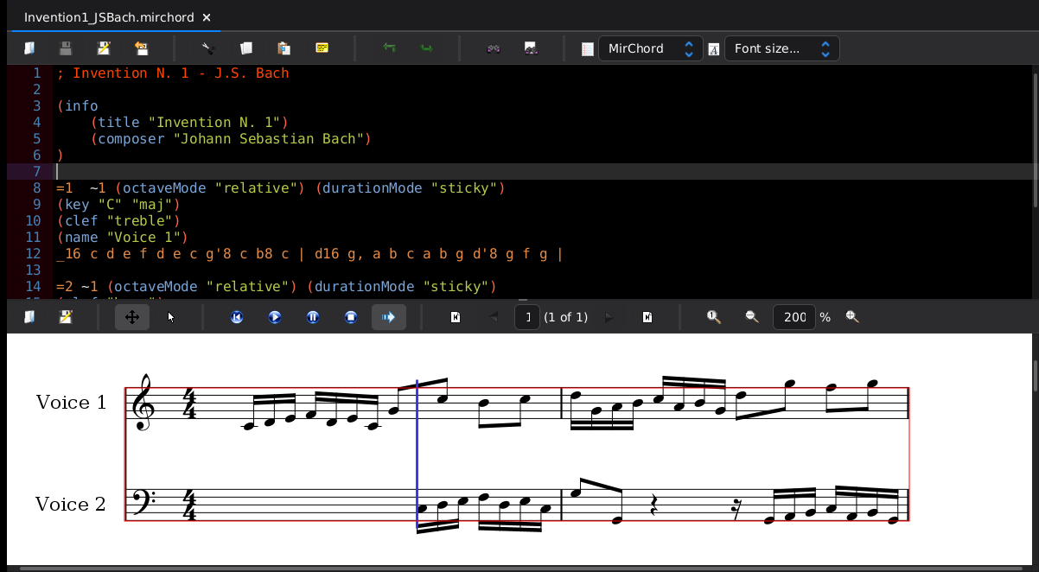1039x572 pixels.
Task: Go to previous score page
Action: coord(494,317)
